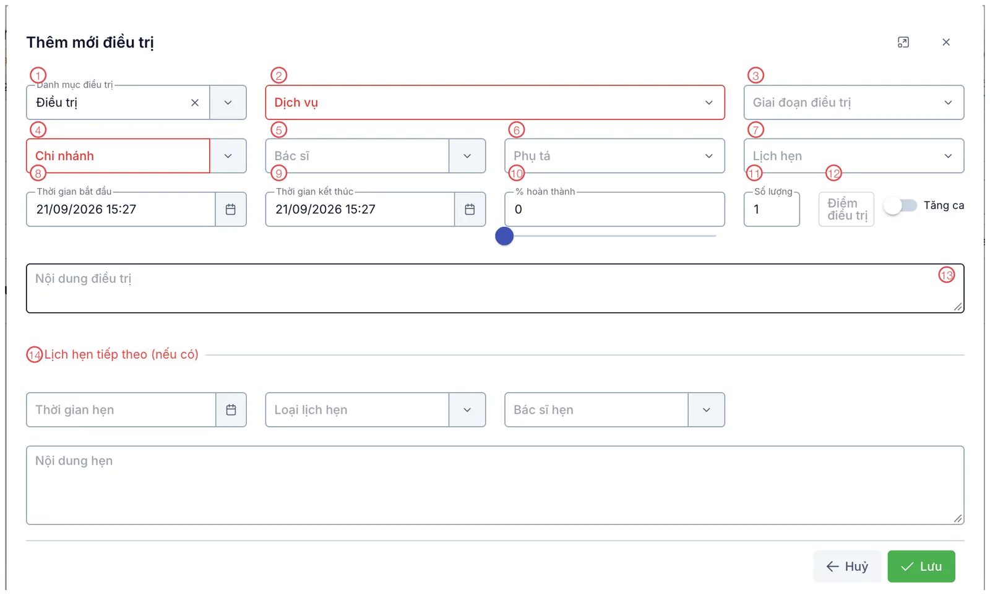Open calendar for Thời gian bắt đầu

tap(231, 210)
